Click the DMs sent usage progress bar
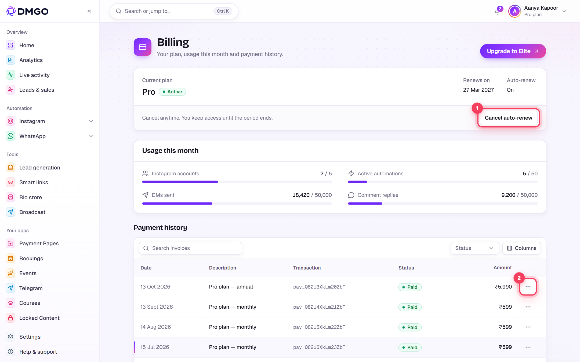The height and width of the screenshot is (362, 580). (x=237, y=204)
